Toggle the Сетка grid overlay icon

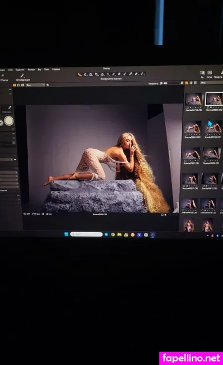click(209, 72)
